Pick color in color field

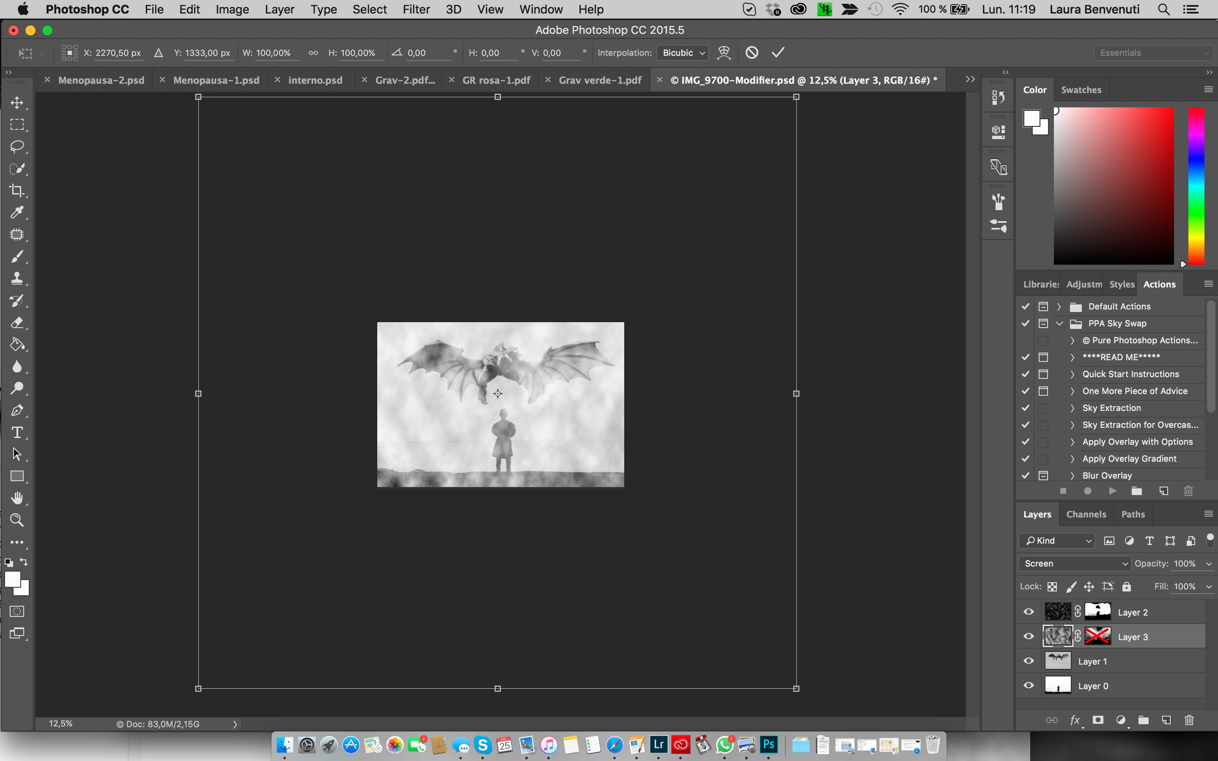click(1114, 186)
